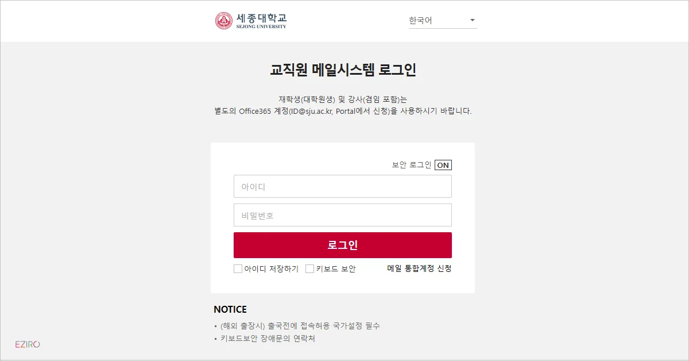This screenshot has width=689, height=361.
Task: Click the 세종대학교 text logo
Action: click(x=261, y=19)
